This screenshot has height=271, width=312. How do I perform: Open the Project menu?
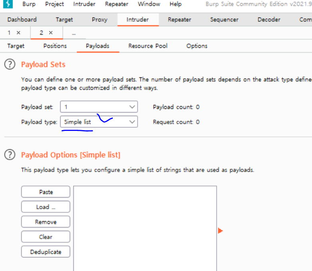54,4
